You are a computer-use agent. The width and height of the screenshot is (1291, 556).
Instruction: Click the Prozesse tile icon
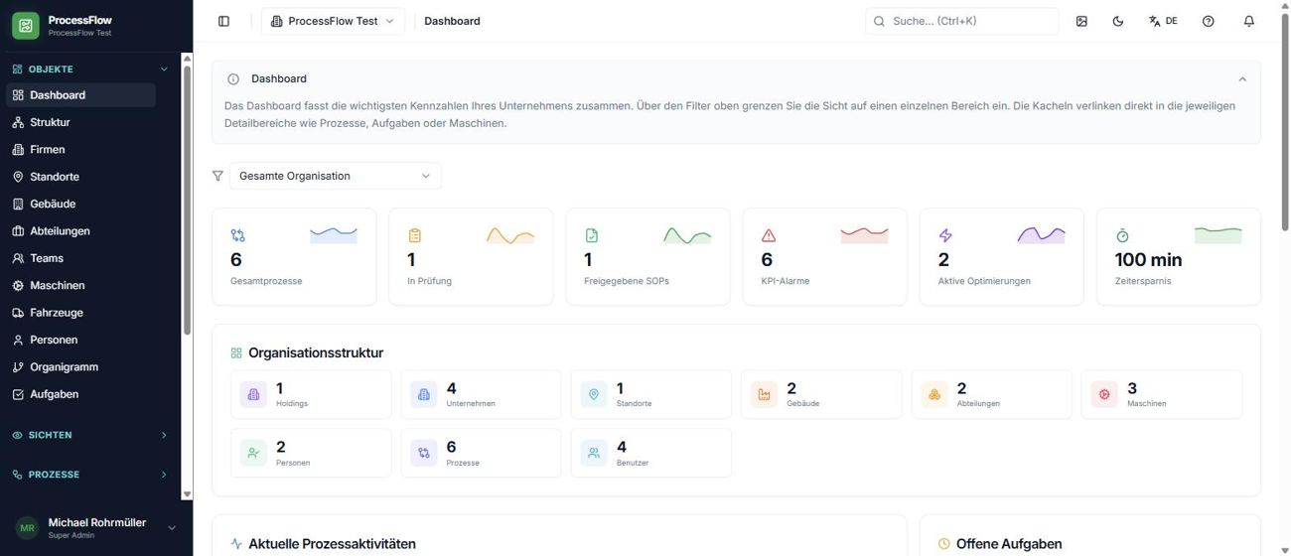coord(424,453)
